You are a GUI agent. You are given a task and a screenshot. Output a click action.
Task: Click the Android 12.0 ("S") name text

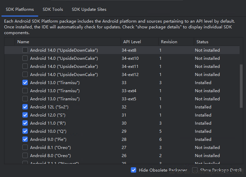coord(48,115)
